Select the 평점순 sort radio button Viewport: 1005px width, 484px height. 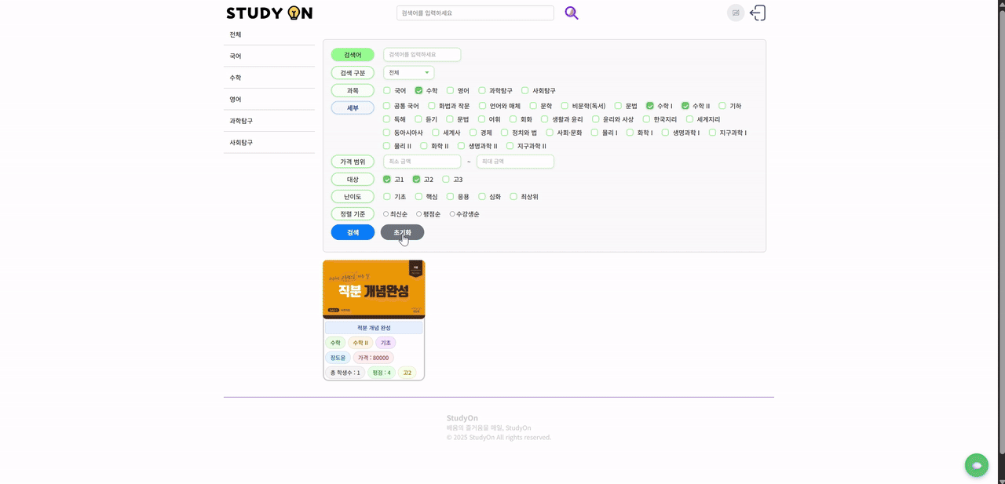(419, 214)
